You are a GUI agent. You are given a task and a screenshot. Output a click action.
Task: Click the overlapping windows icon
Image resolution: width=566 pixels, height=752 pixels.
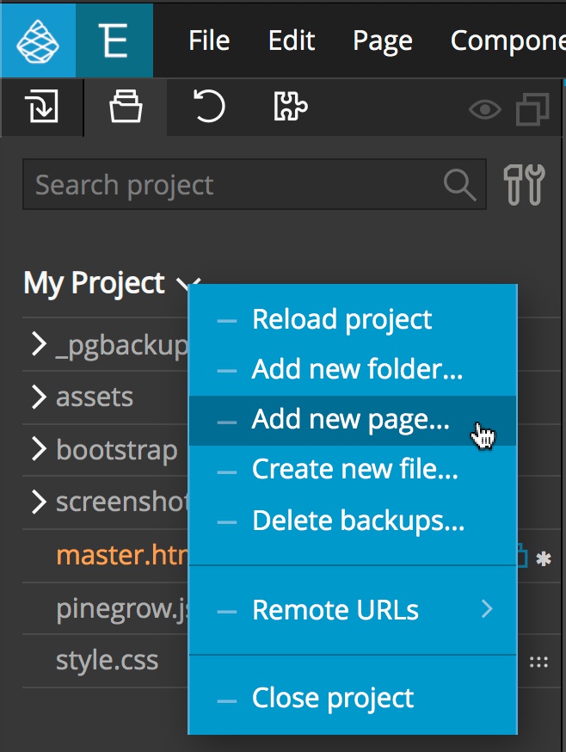(532, 109)
